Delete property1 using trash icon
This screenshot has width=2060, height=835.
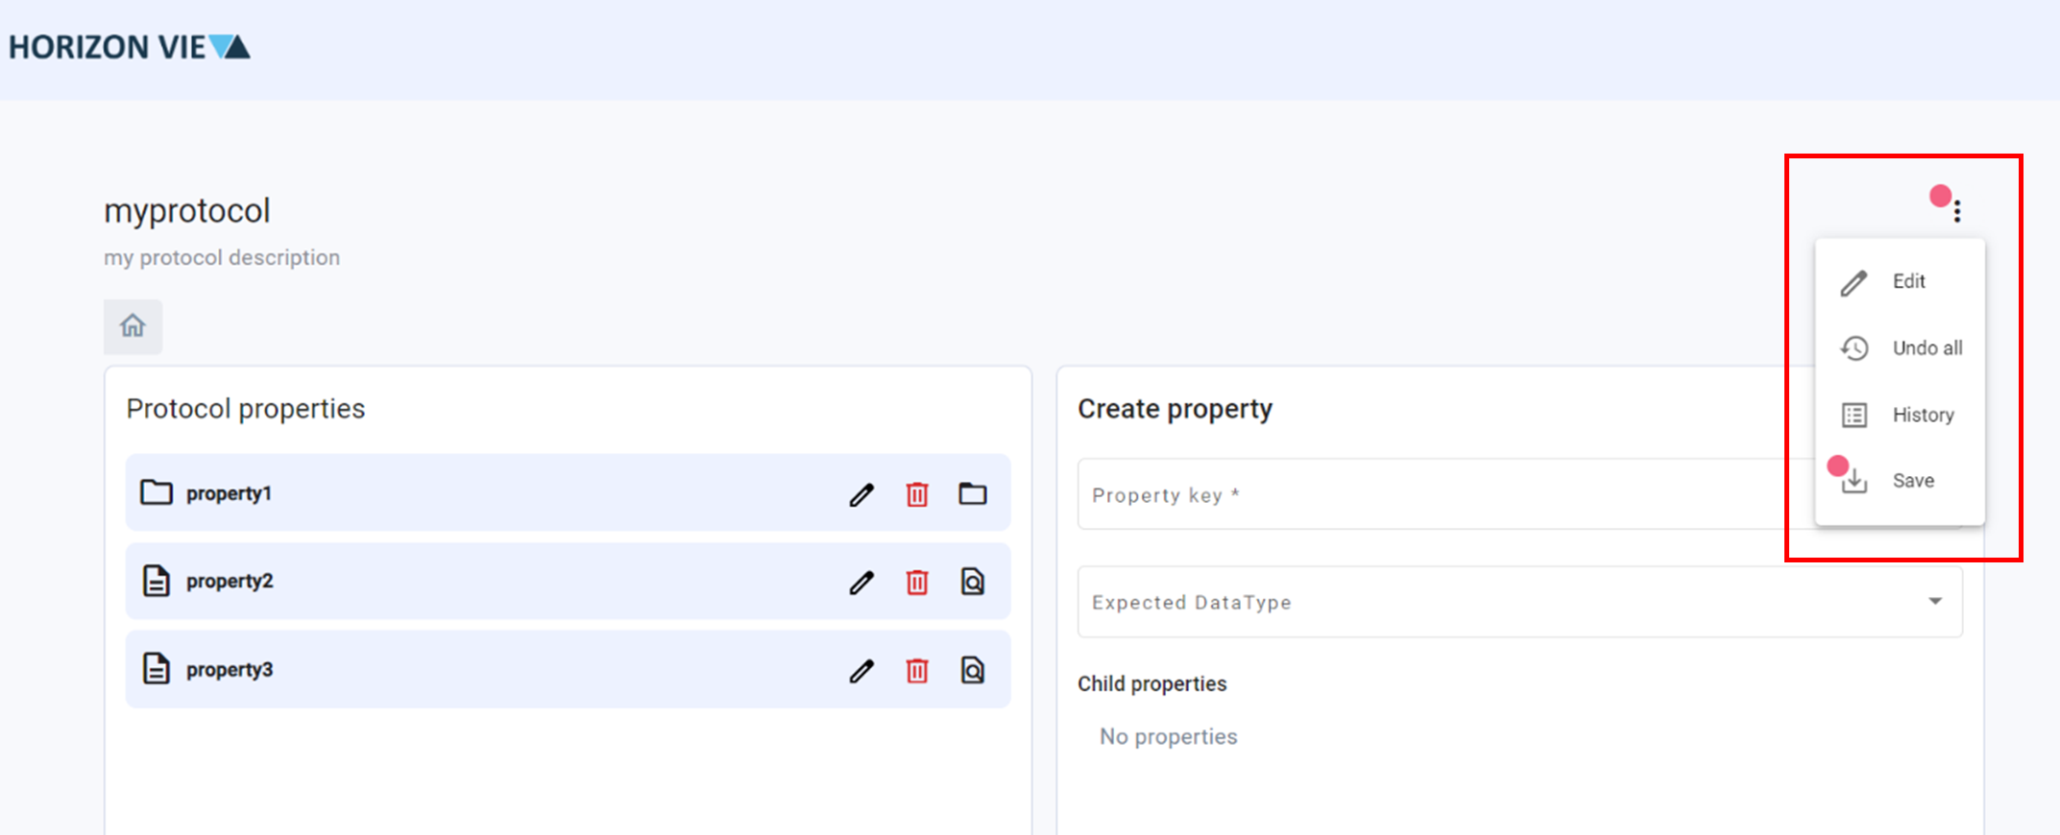(x=917, y=494)
